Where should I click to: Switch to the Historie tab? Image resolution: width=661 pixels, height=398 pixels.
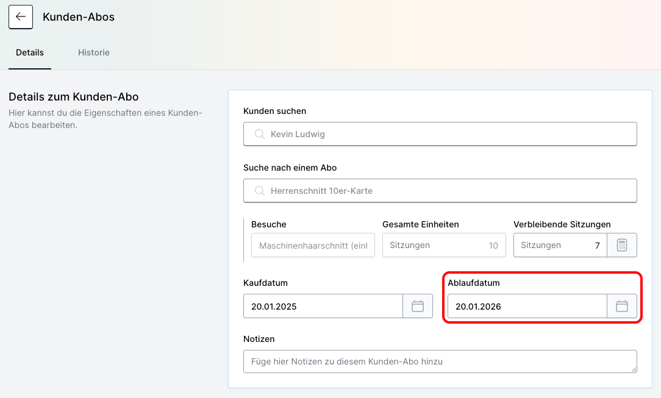(94, 52)
